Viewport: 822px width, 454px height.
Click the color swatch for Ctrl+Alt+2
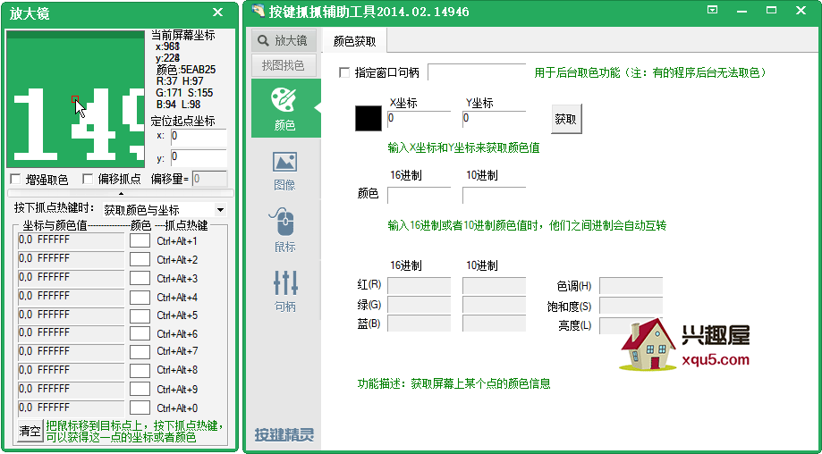click(x=140, y=260)
